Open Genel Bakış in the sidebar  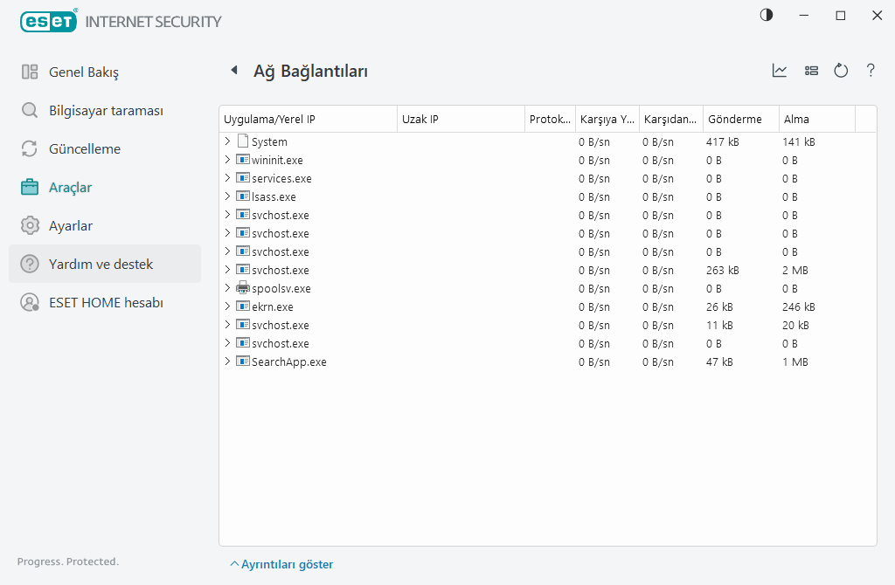click(x=83, y=72)
